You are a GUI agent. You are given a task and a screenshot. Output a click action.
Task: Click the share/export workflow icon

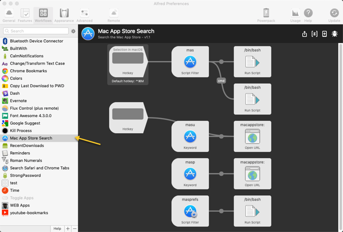tap(304, 34)
